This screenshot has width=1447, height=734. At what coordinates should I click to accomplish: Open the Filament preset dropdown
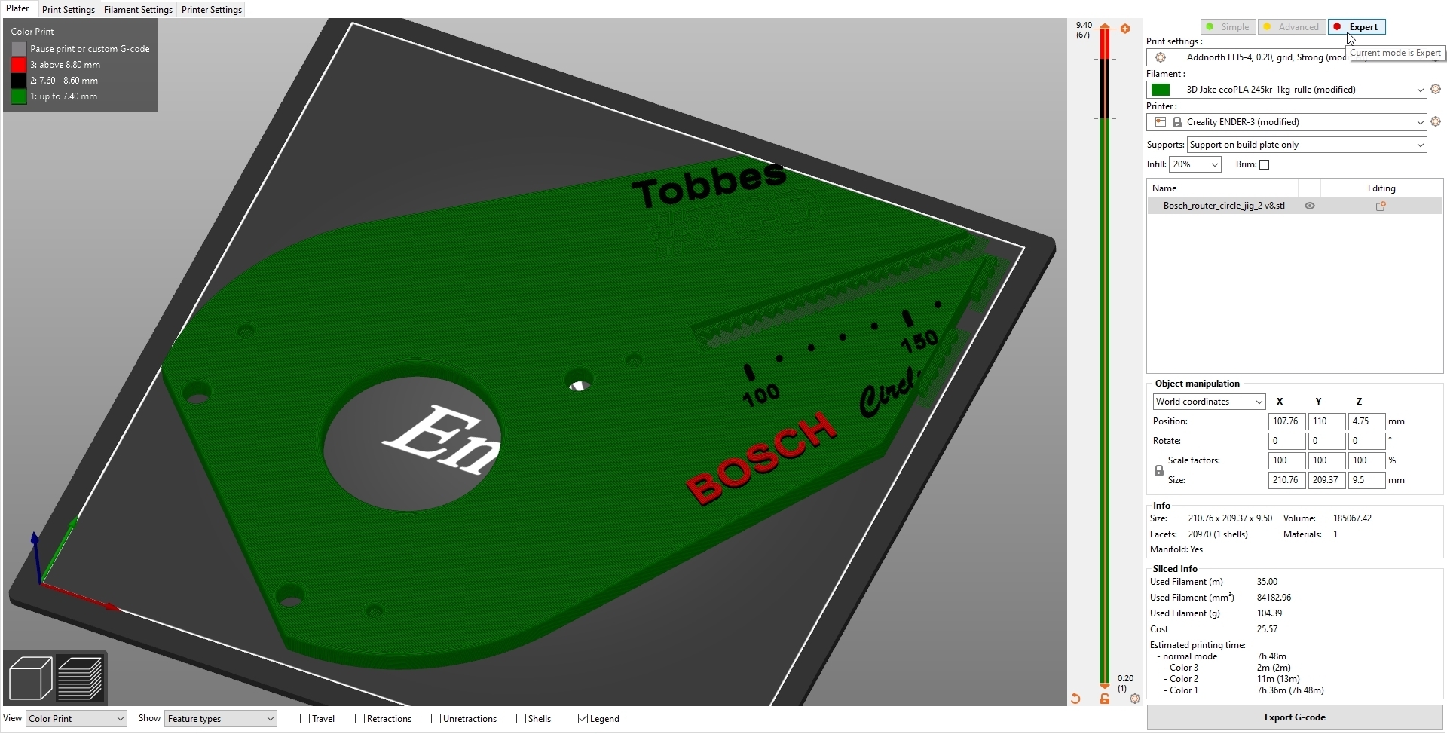(1286, 90)
